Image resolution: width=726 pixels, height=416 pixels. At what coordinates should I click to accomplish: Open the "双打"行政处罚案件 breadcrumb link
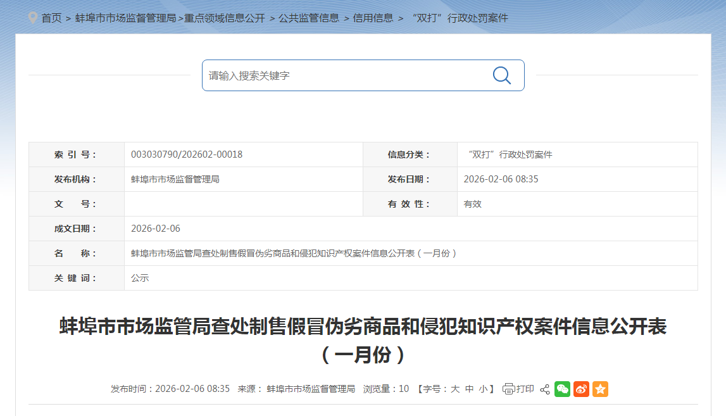[x=460, y=18]
